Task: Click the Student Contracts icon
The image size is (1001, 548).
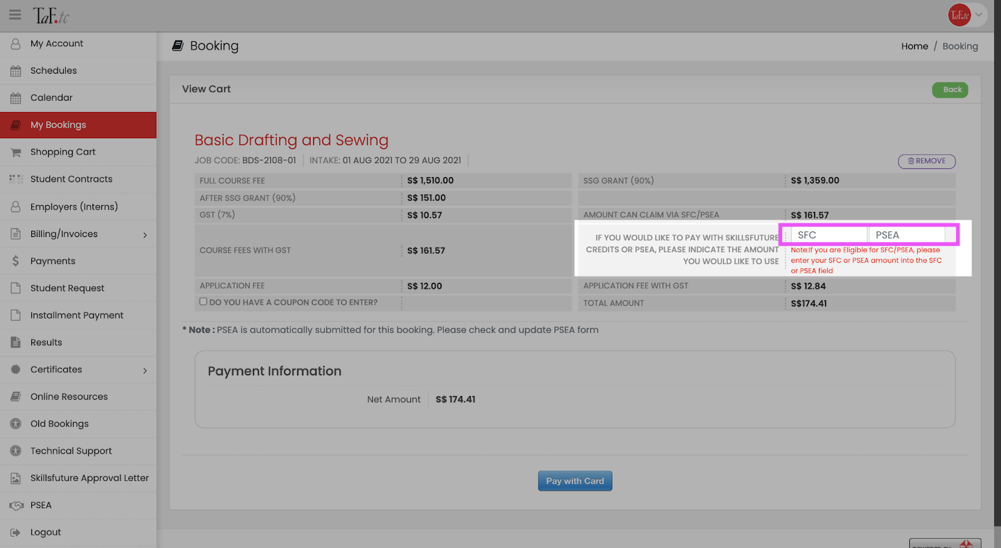Action: (16, 179)
